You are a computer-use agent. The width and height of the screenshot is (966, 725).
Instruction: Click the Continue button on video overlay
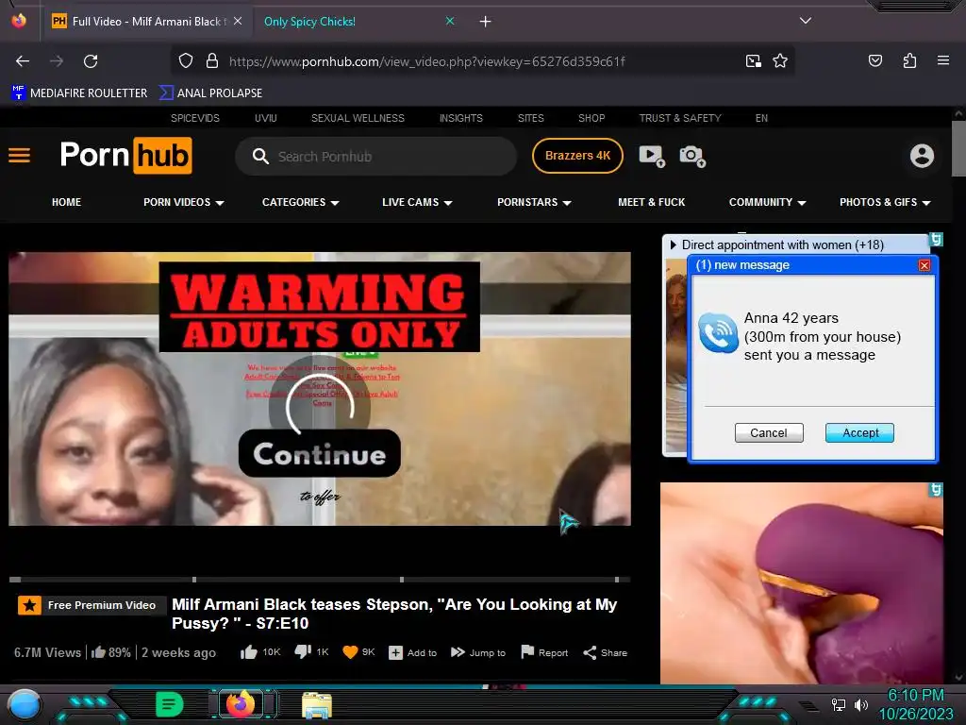[x=320, y=454]
